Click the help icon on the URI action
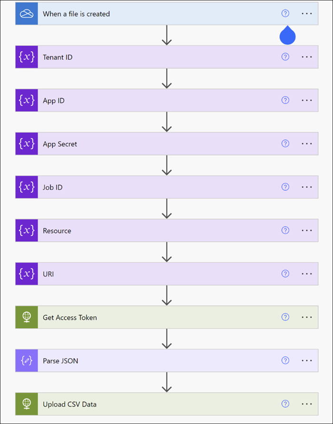This screenshot has height=424, width=333. (x=285, y=273)
